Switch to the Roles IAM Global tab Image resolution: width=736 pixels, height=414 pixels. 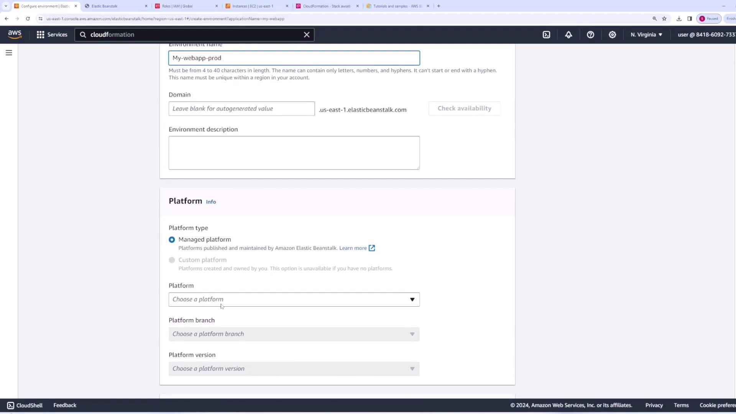coord(186,6)
